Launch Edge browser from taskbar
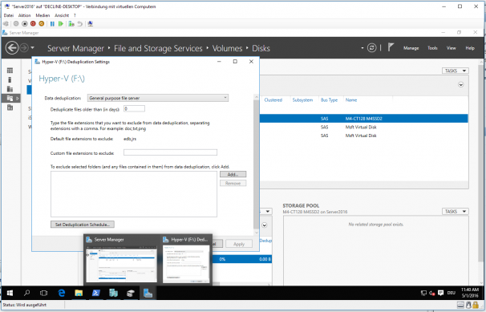 tap(62, 293)
